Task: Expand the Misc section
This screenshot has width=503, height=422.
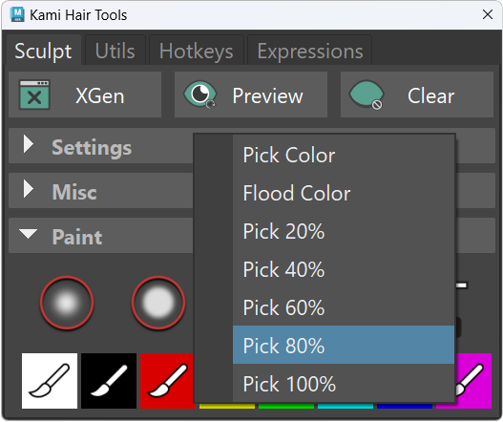Action: pyautogui.click(x=101, y=191)
